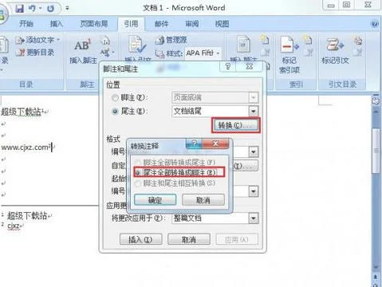Viewport: 382px width, 287px height.
Task: Click the 管理源 icon
Action: (x=159, y=40)
